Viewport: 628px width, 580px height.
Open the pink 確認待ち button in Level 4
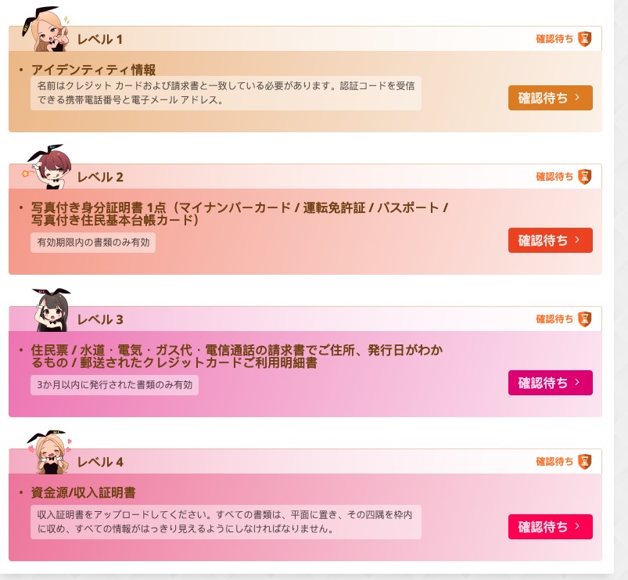pyautogui.click(x=551, y=527)
